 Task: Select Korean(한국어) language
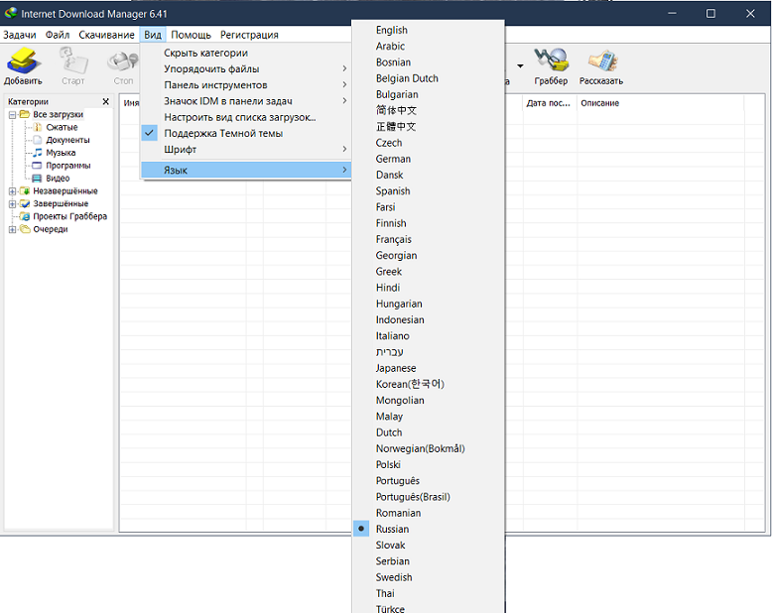[x=429, y=384]
